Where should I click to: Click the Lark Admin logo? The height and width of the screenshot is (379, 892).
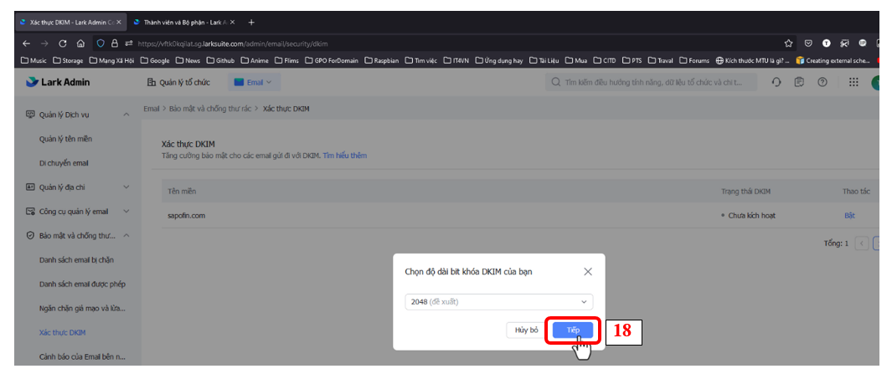[58, 82]
